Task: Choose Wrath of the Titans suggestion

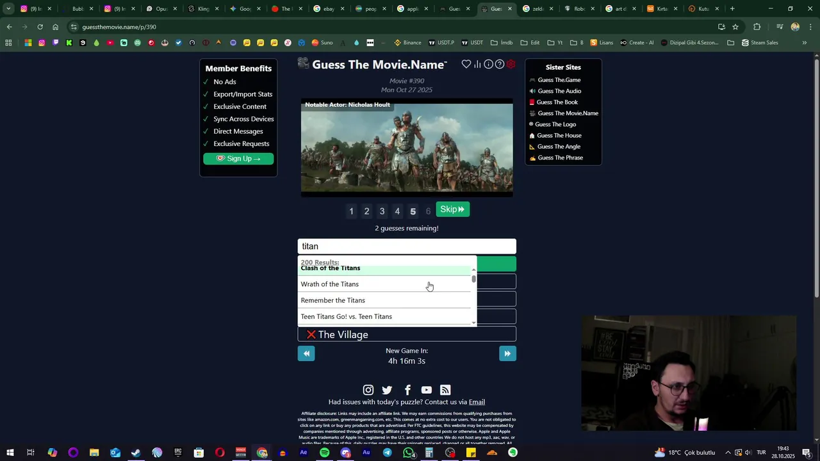Action: click(x=386, y=284)
